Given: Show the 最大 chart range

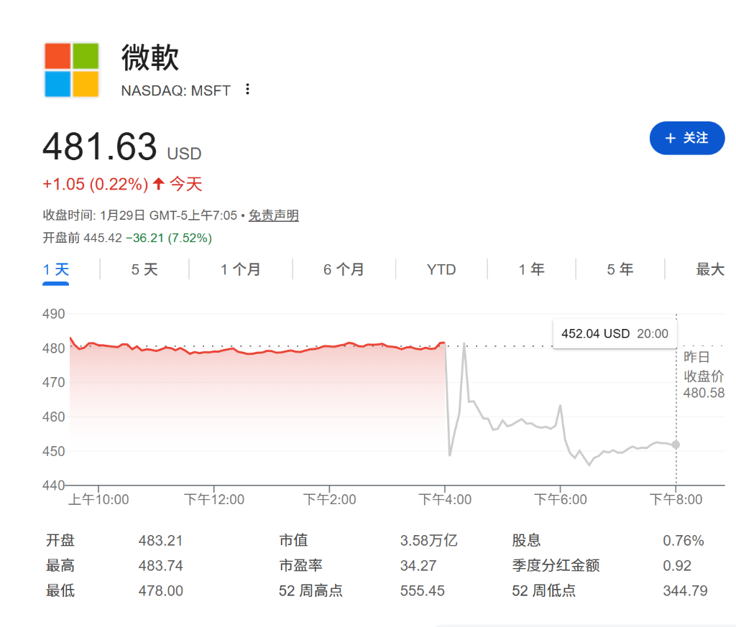Looking at the screenshot, I should [710, 270].
